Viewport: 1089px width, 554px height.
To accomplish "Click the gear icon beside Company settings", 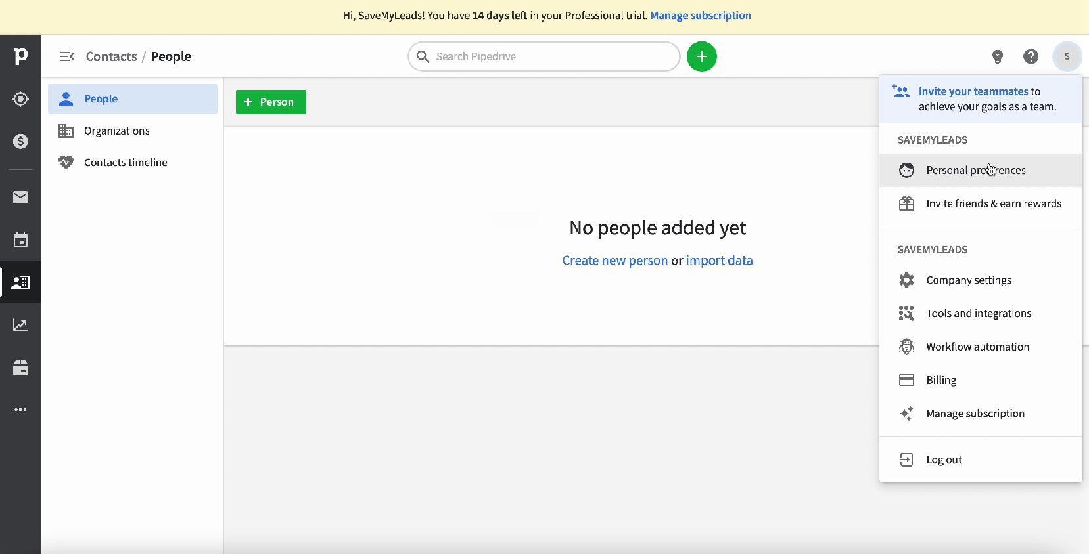I will [907, 280].
